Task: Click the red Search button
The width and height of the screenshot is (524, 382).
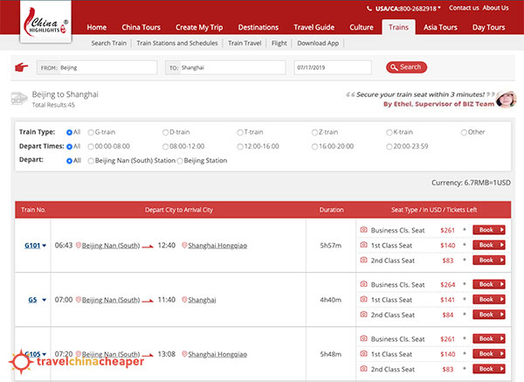Action: [406, 67]
